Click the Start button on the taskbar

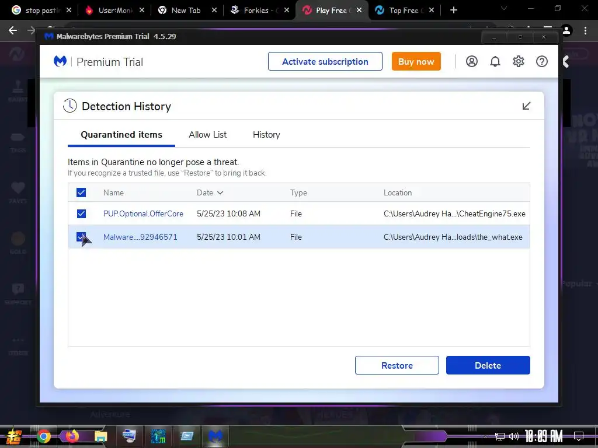click(14, 437)
